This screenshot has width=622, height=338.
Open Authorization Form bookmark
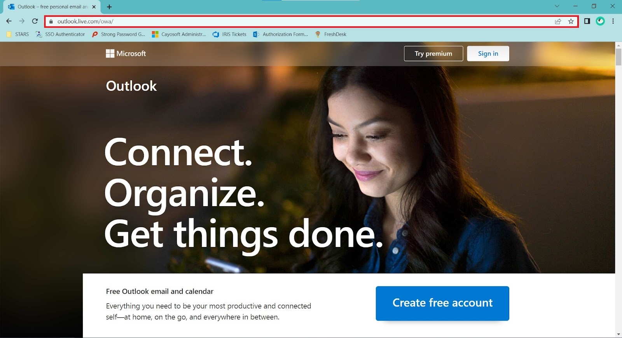tap(280, 34)
